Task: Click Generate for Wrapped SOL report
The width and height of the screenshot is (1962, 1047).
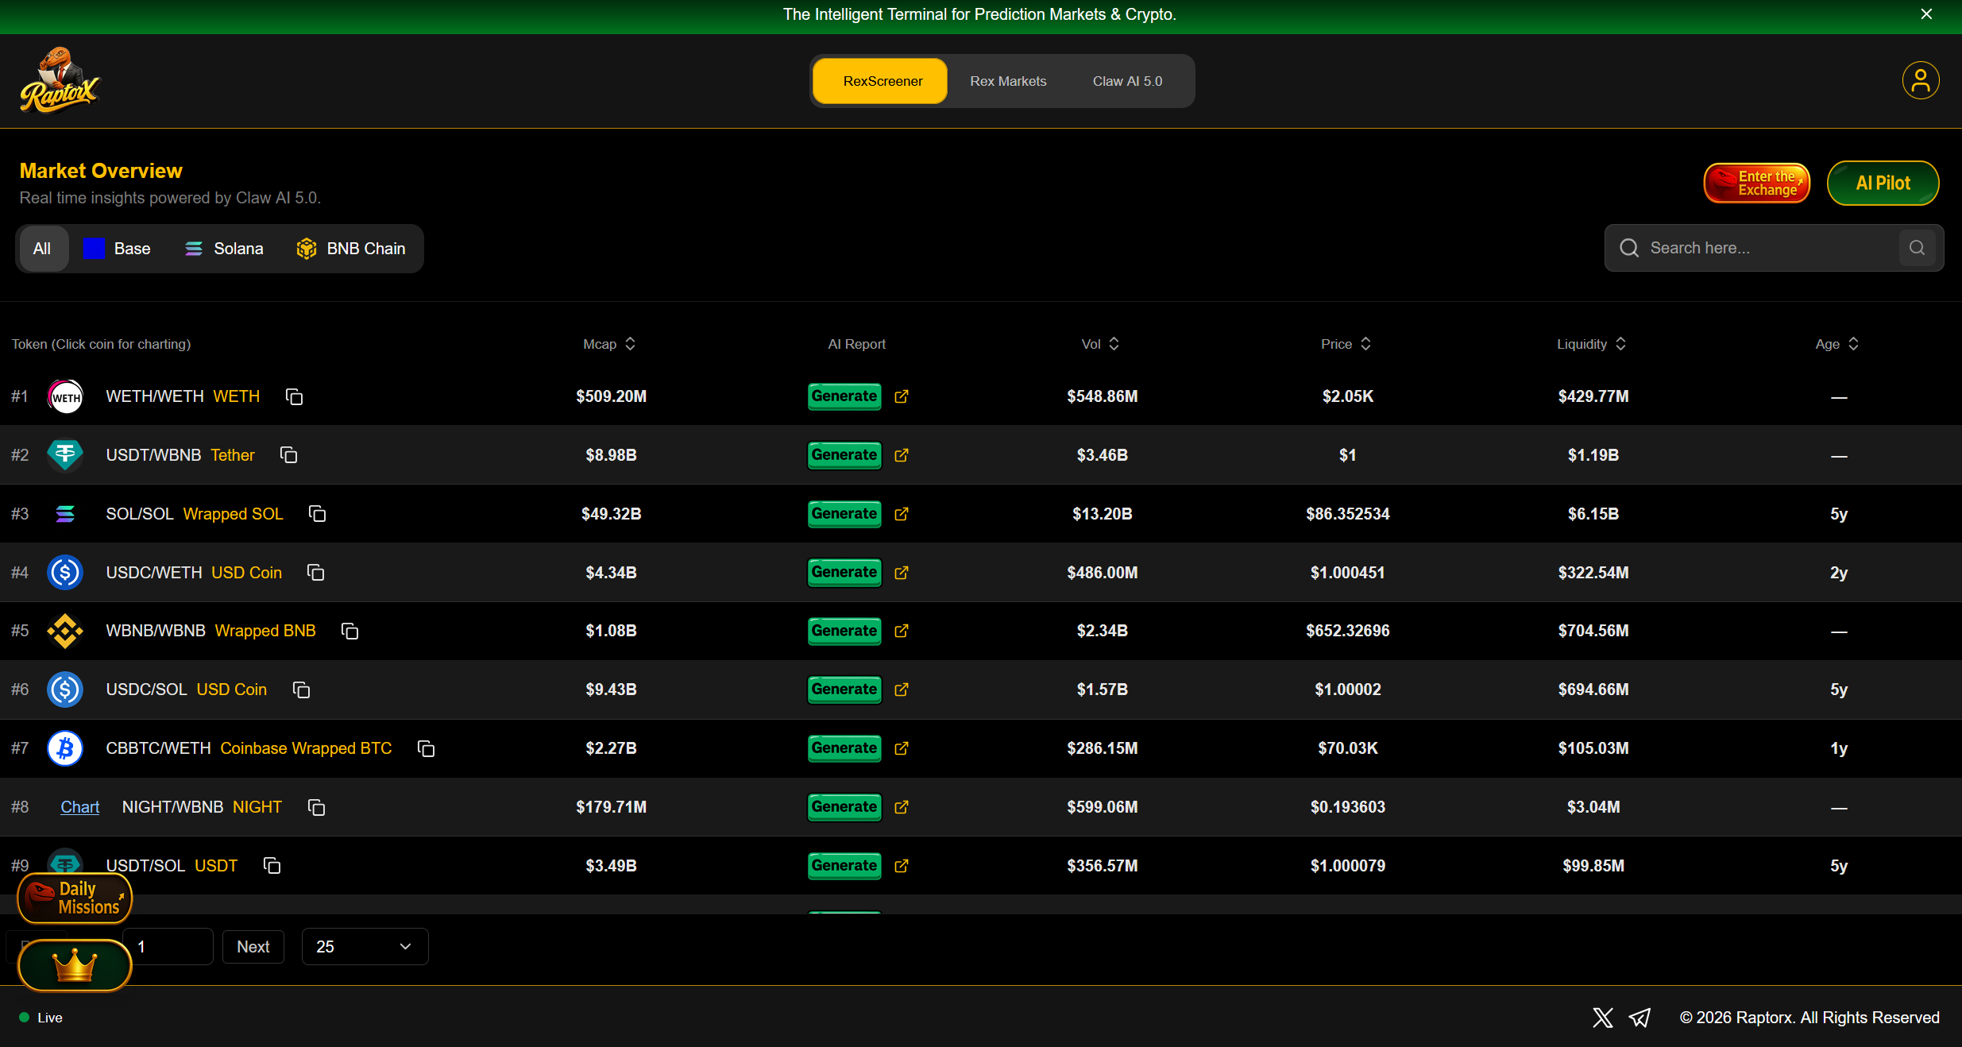Action: pos(844,514)
